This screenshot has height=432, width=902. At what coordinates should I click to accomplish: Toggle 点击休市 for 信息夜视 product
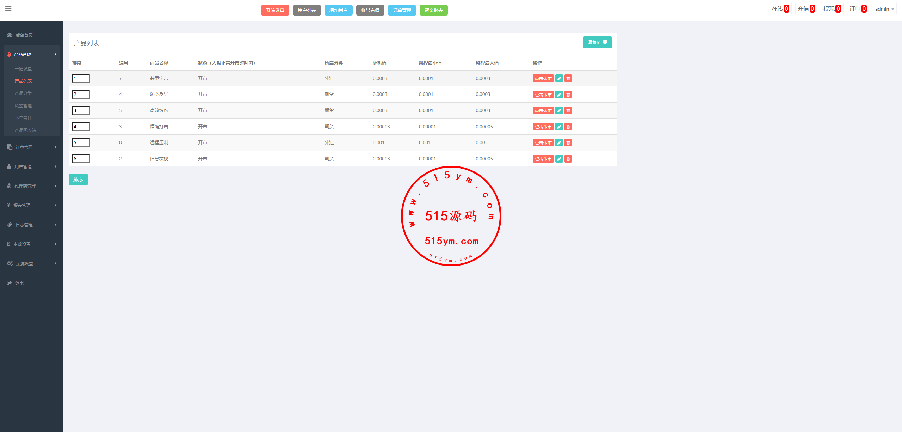[543, 159]
